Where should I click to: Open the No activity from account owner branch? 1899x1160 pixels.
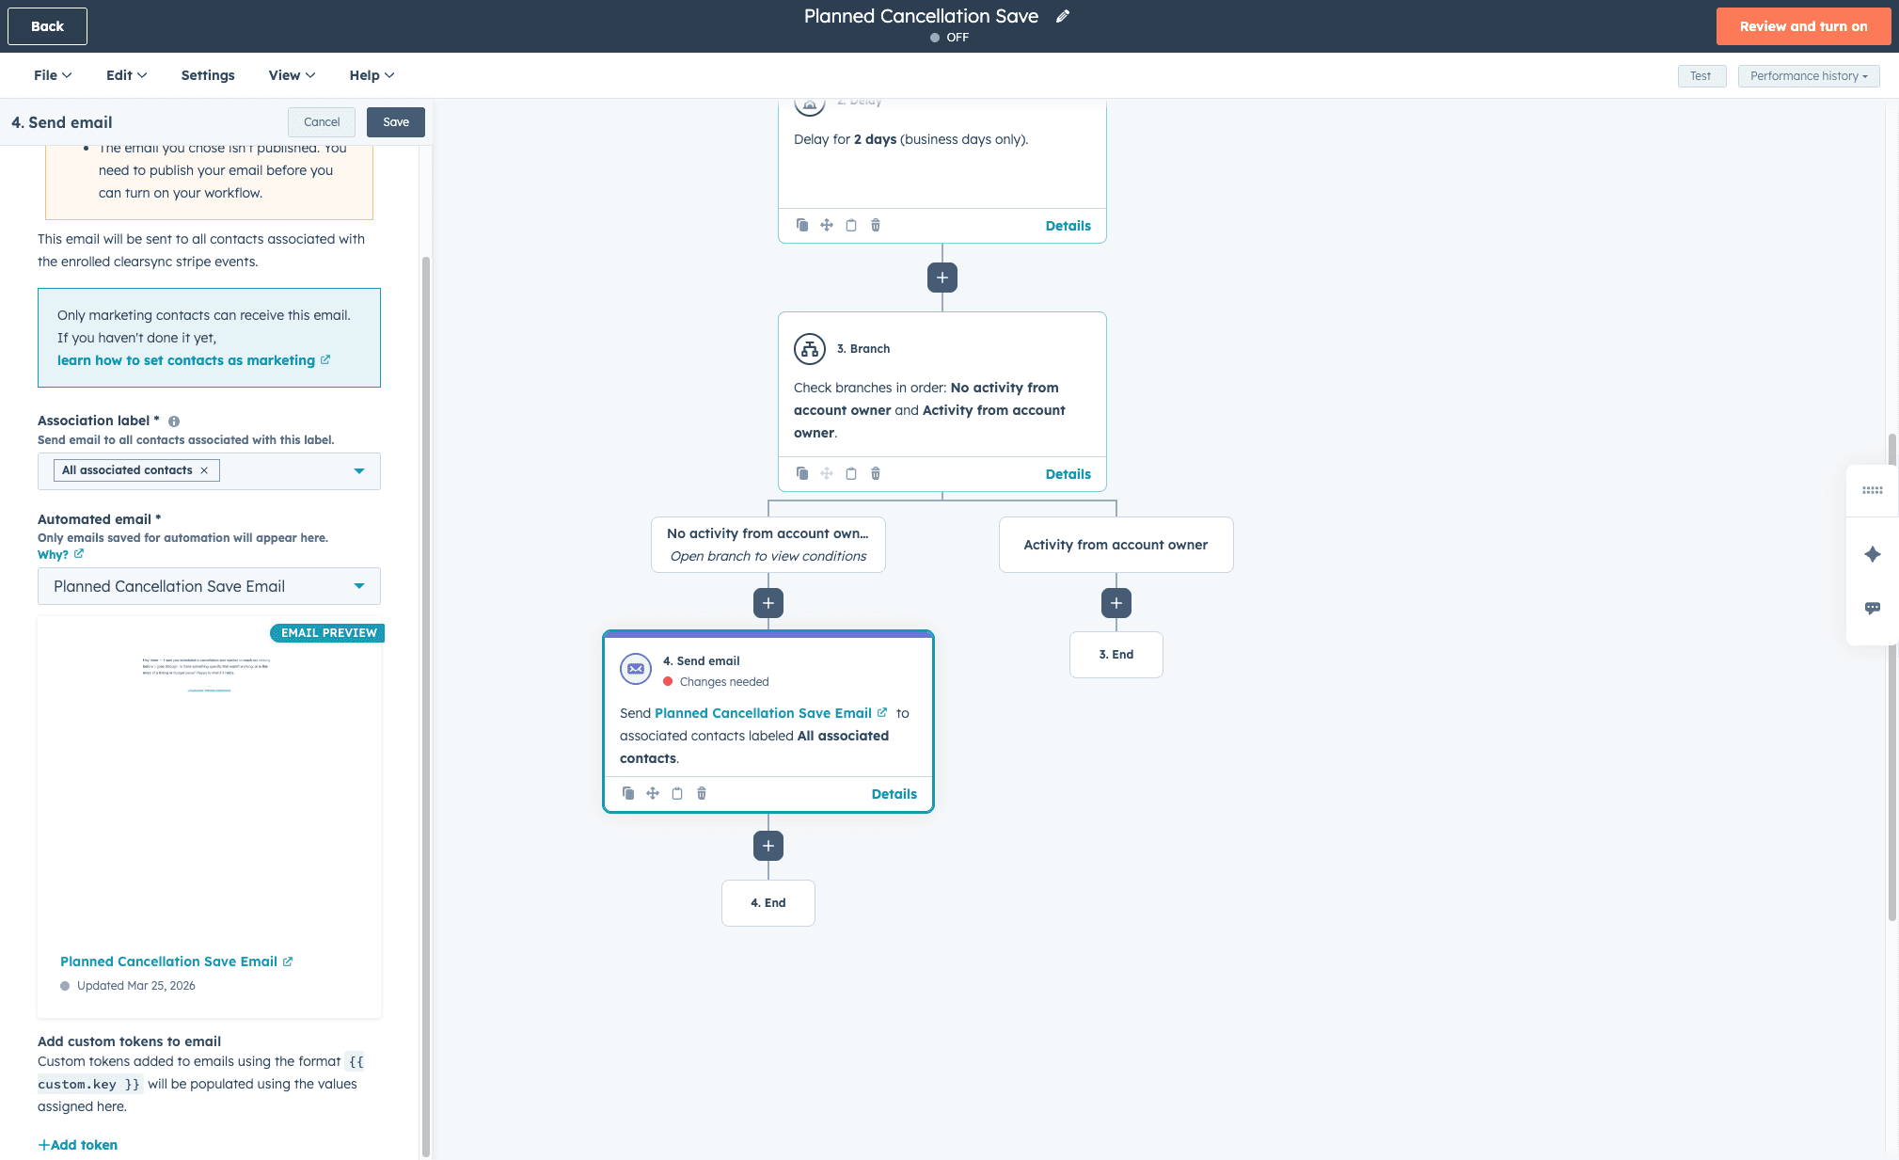pyautogui.click(x=768, y=545)
